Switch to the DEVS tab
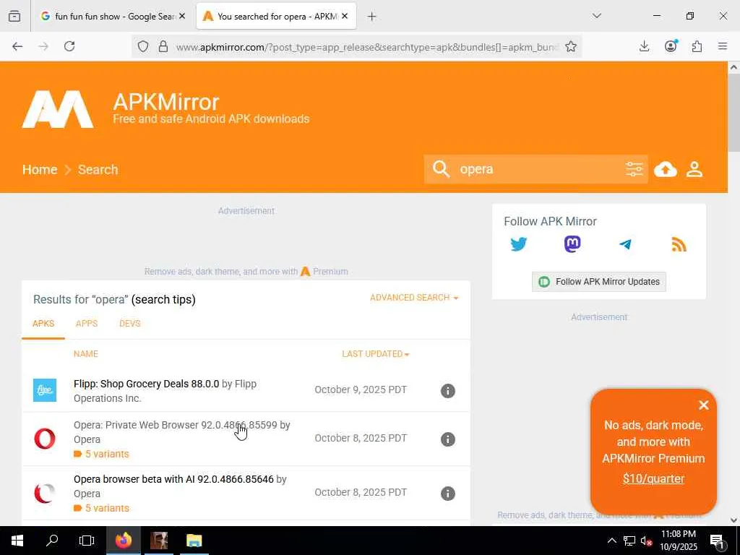The image size is (740, 555). [130, 324]
